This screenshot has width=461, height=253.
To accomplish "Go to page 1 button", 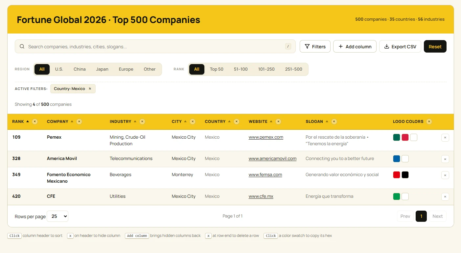I will (421, 216).
